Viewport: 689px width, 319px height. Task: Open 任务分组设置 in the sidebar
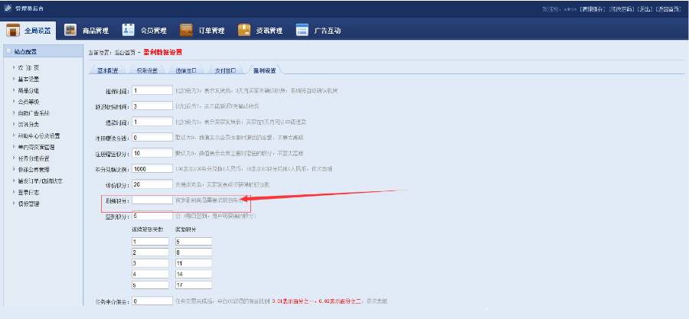[34, 158]
